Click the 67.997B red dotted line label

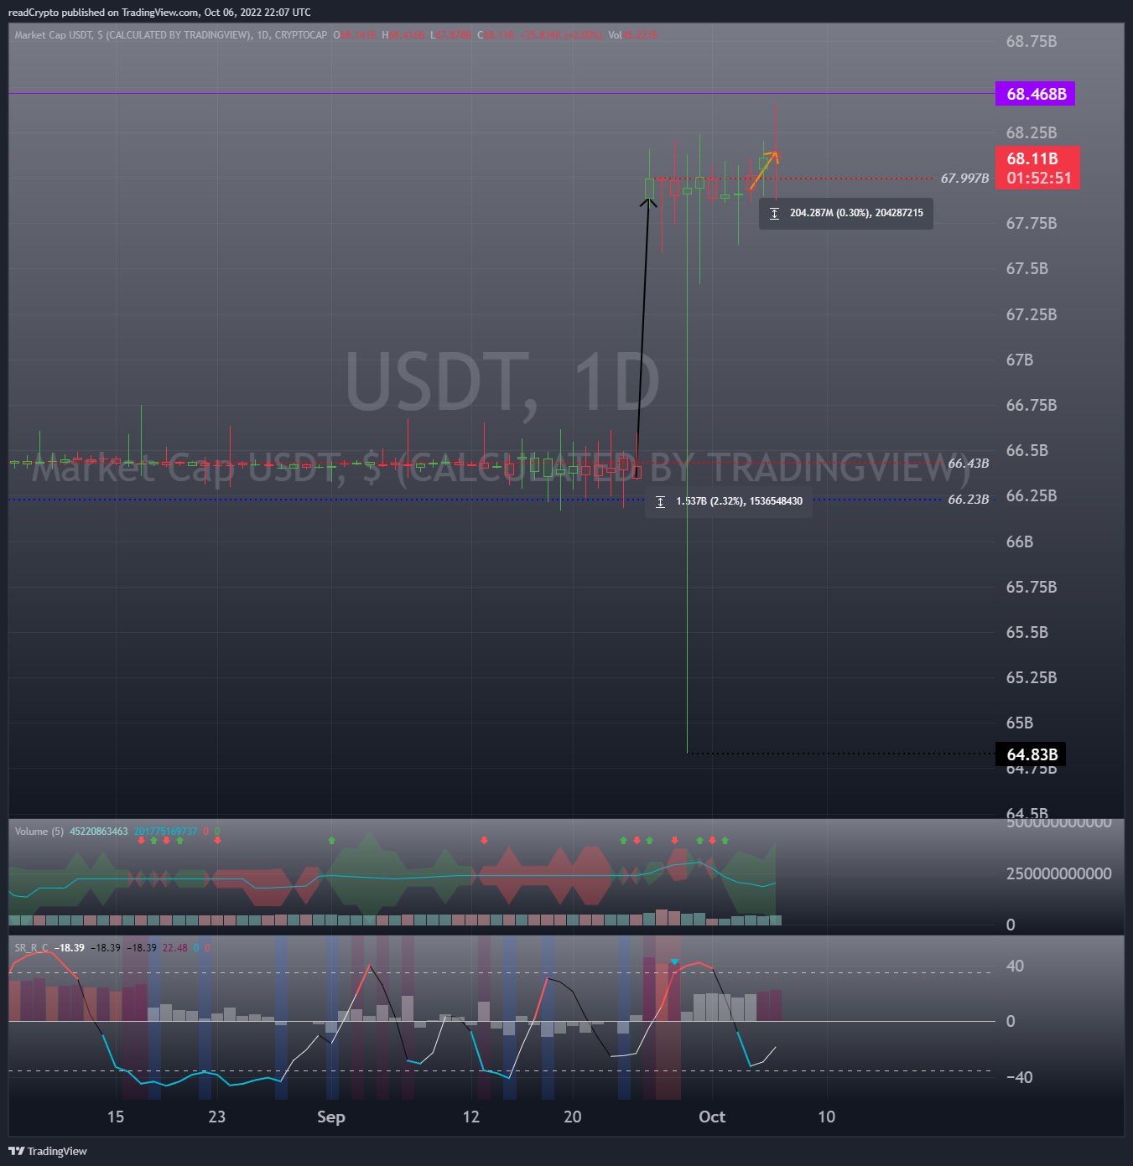964,179
